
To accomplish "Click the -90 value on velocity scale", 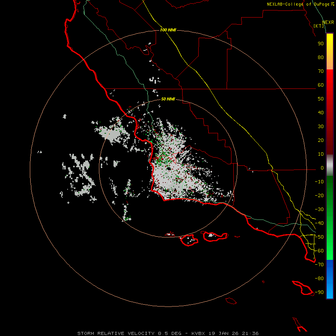I will click(319, 292).
